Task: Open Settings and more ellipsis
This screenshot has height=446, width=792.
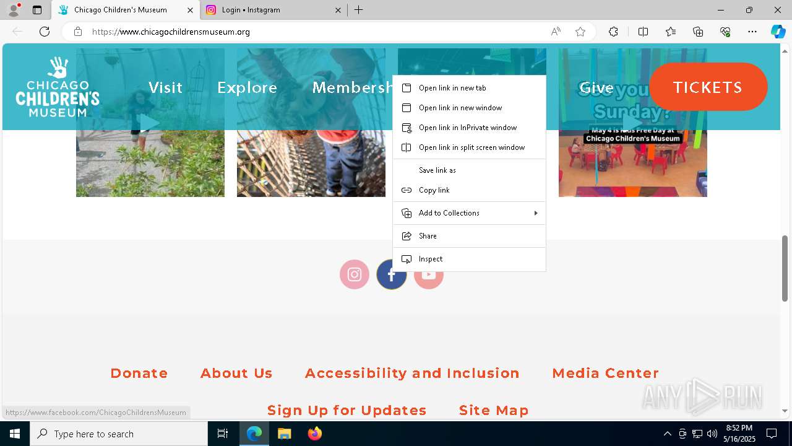Action: [752, 32]
